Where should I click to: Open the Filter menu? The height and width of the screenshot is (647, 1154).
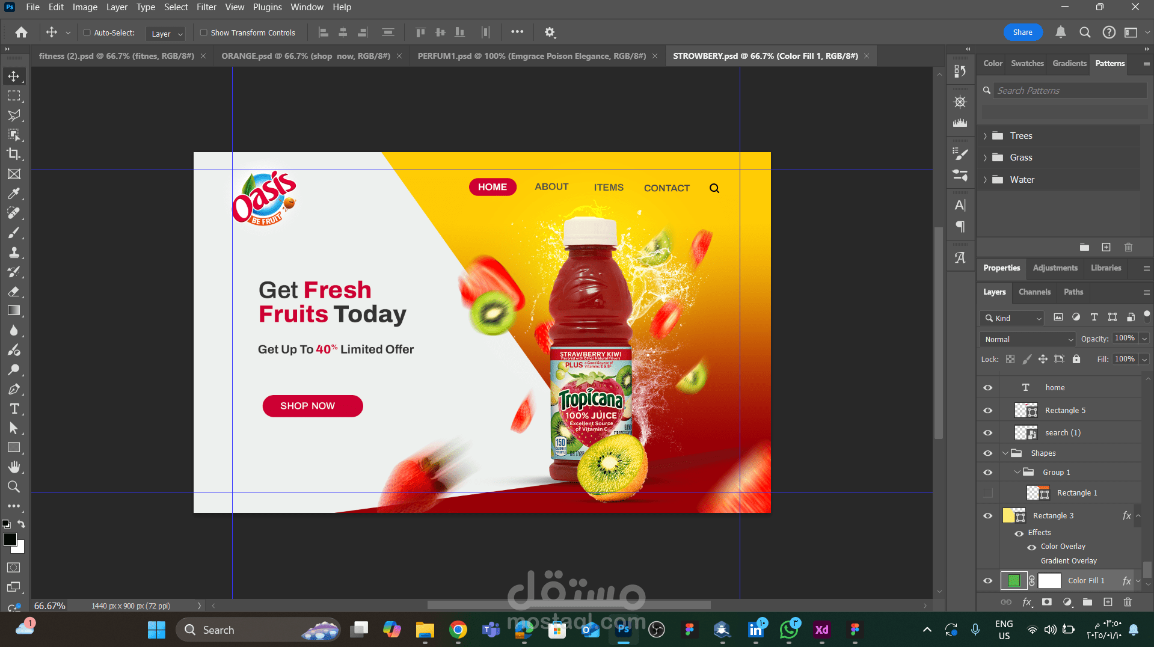click(x=206, y=7)
